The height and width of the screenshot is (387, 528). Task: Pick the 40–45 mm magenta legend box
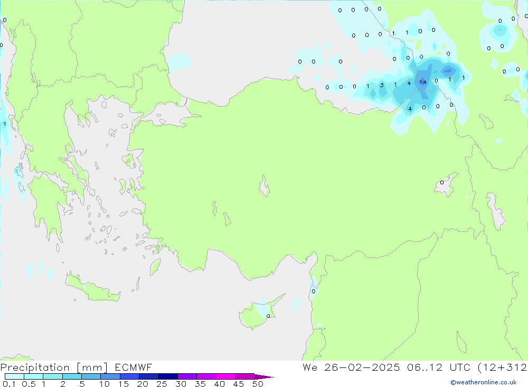pyautogui.click(x=225, y=376)
